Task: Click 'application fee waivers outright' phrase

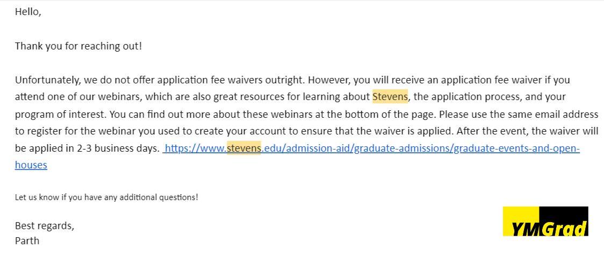Action: point(231,80)
